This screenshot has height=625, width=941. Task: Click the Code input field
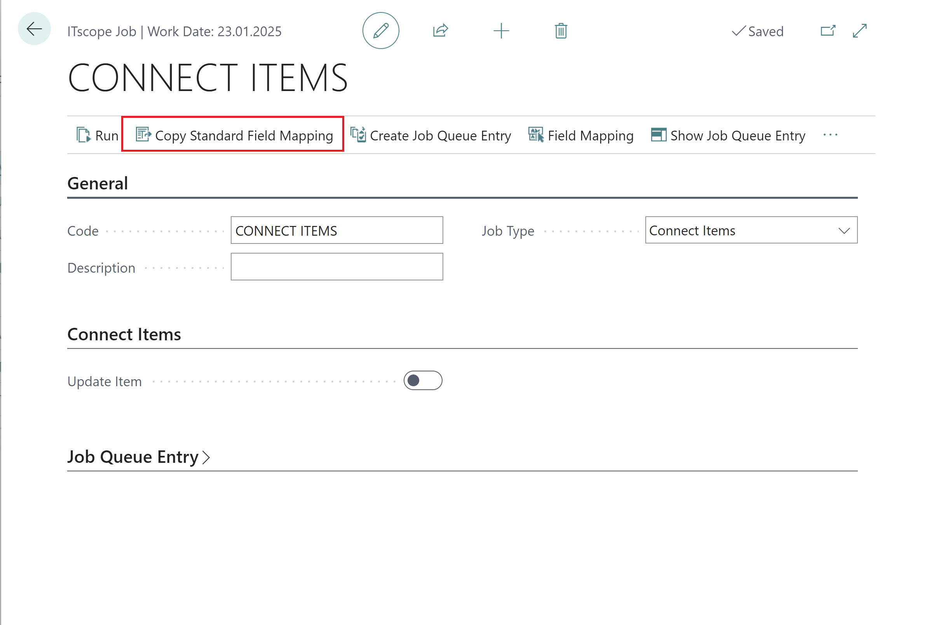click(x=338, y=230)
